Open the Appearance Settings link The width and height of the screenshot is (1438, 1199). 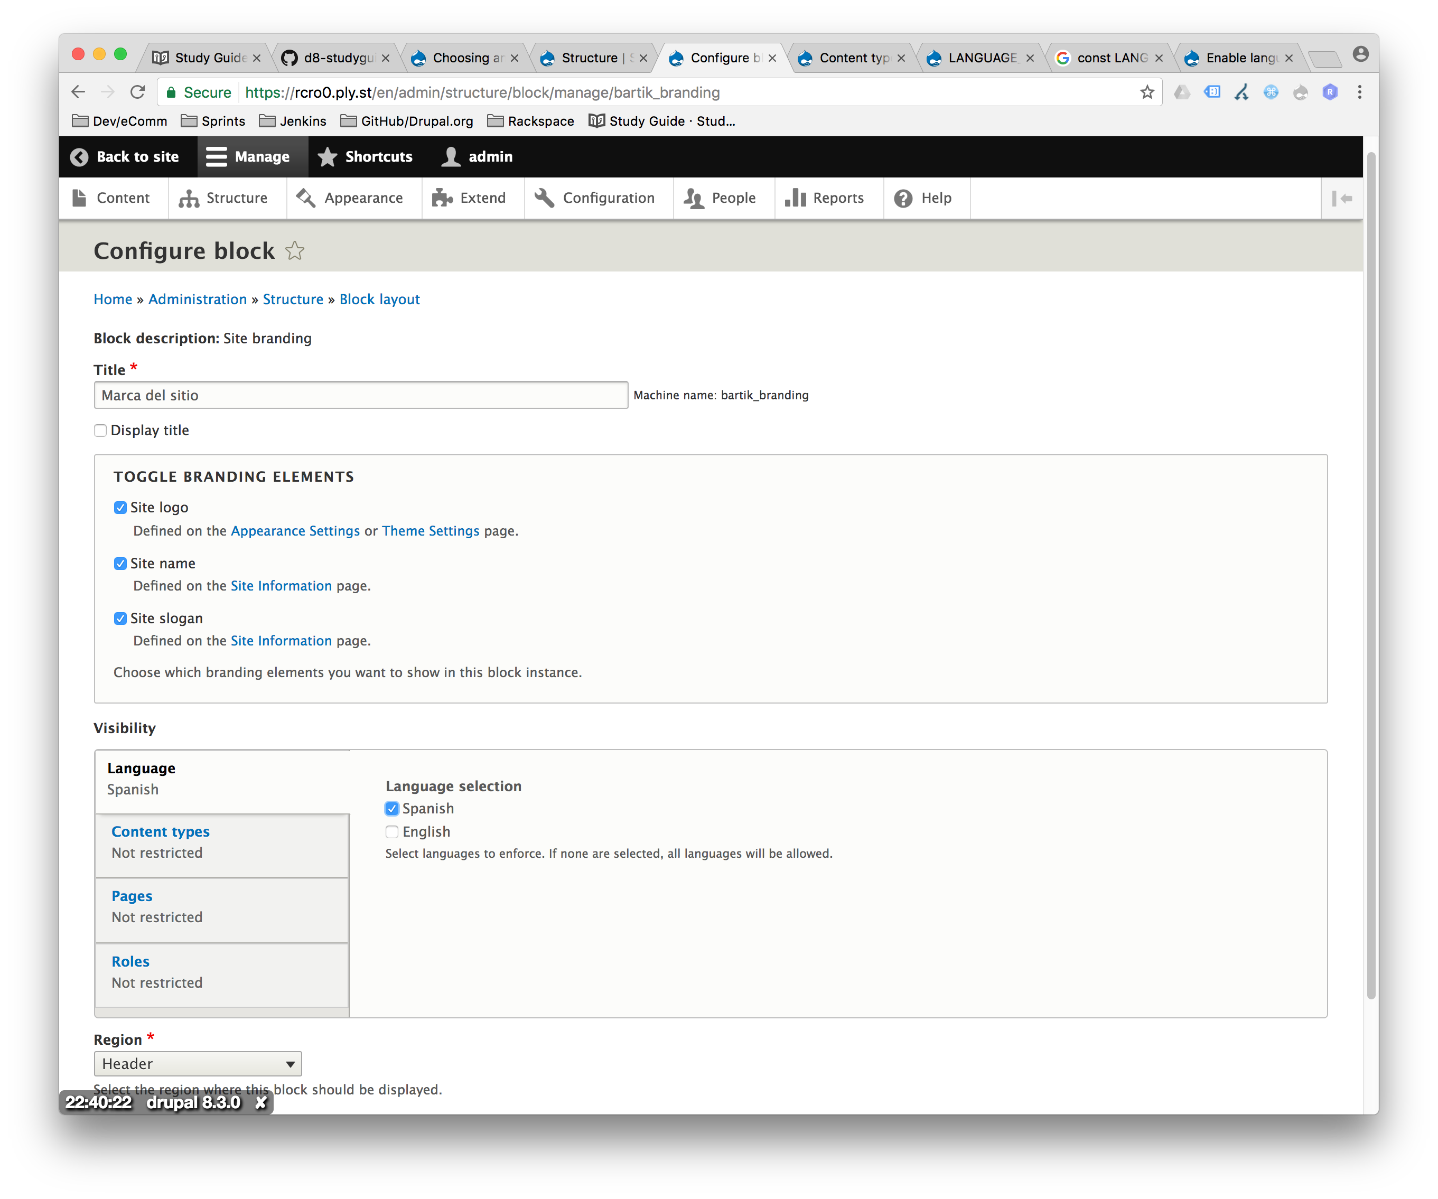(295, 531)
